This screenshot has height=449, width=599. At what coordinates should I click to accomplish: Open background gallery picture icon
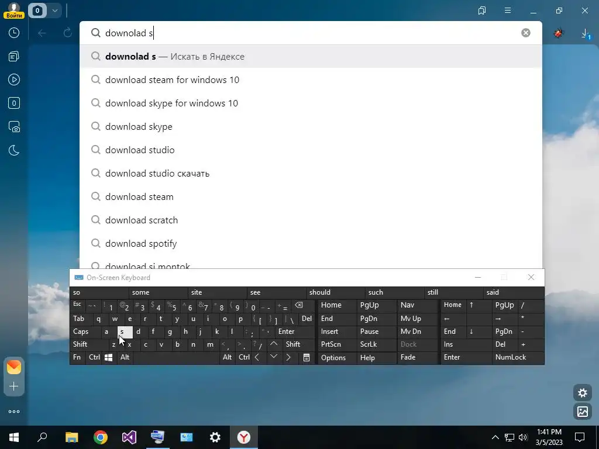point(583,412)
